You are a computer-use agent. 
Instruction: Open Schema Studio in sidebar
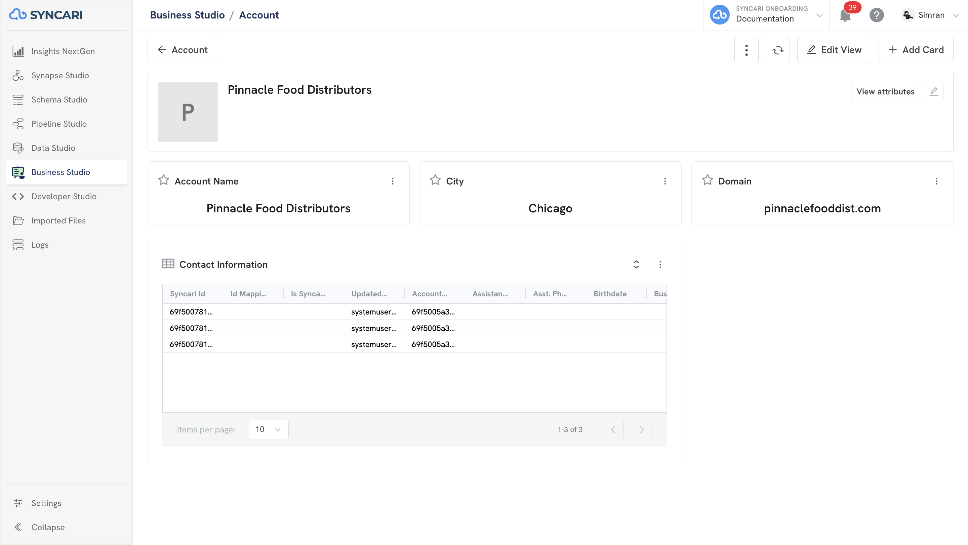[x=66, y=99]
